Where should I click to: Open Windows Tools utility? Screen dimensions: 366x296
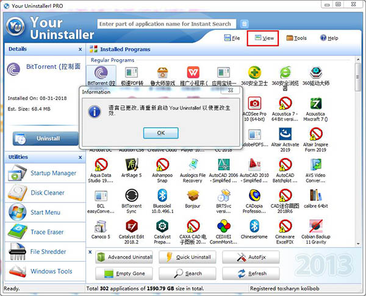[x=45, y=271]
